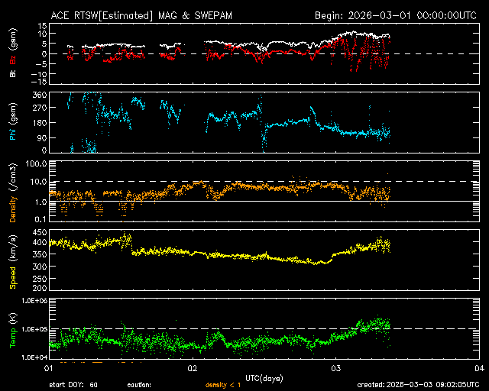Click the yellow Speed (km/s) axis label
Viewport: 489px width, 391px height.
click(x=12, y=260)
